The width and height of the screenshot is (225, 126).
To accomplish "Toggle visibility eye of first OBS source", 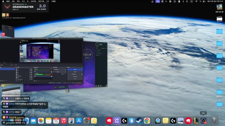I will [x=30, y=70].
